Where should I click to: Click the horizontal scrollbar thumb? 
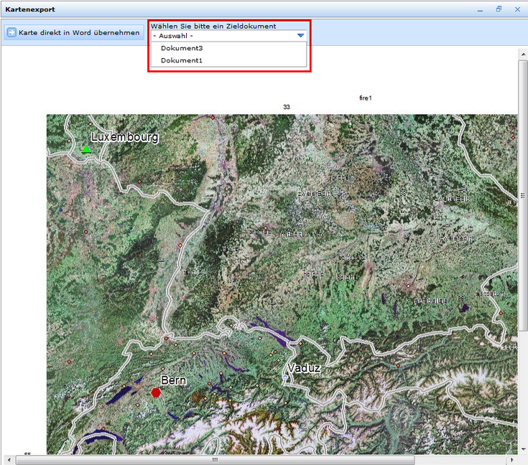point(214,460)
